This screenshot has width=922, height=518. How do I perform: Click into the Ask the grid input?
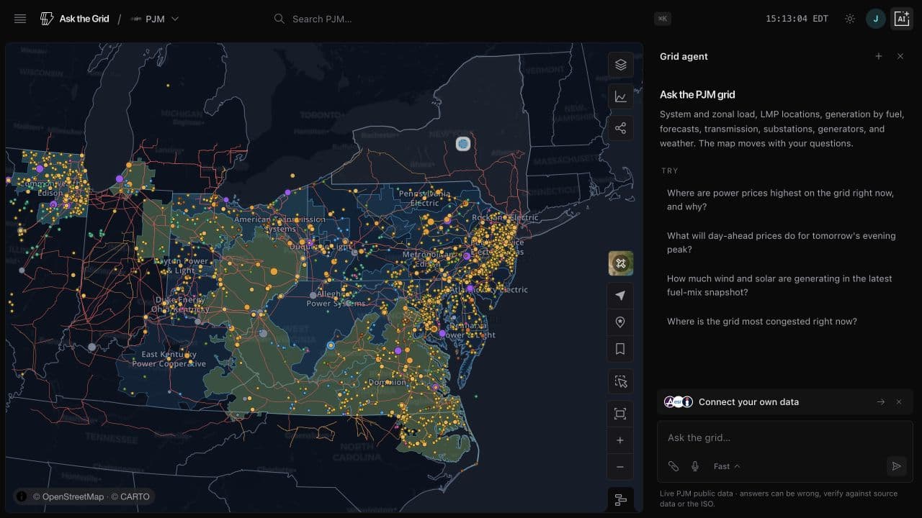click(784, 437)
